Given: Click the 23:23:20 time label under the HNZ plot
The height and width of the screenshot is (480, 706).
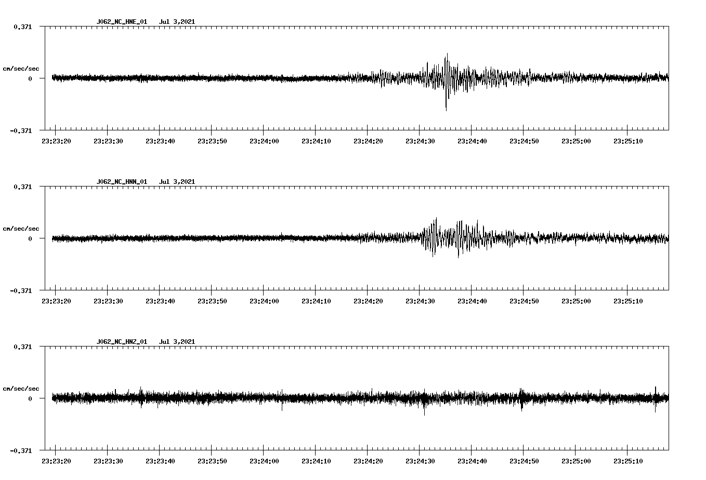Looking at the screenshot, I should 56,461.
